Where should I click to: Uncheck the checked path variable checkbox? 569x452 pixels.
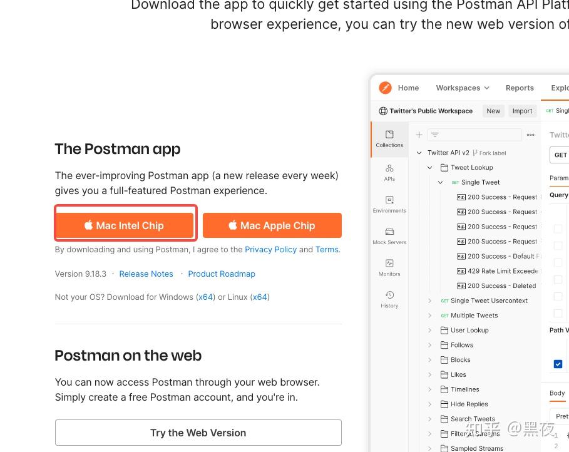558,364
